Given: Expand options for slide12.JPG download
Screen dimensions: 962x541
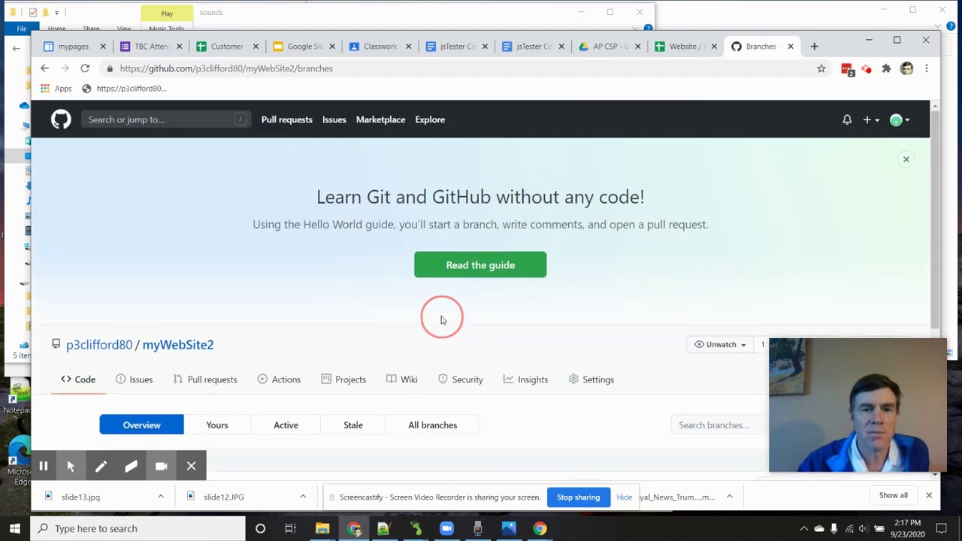Looking at the screenshot, I should pos(303,497).
